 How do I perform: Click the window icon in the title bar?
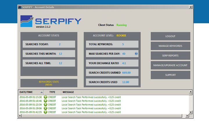point(20,7)
